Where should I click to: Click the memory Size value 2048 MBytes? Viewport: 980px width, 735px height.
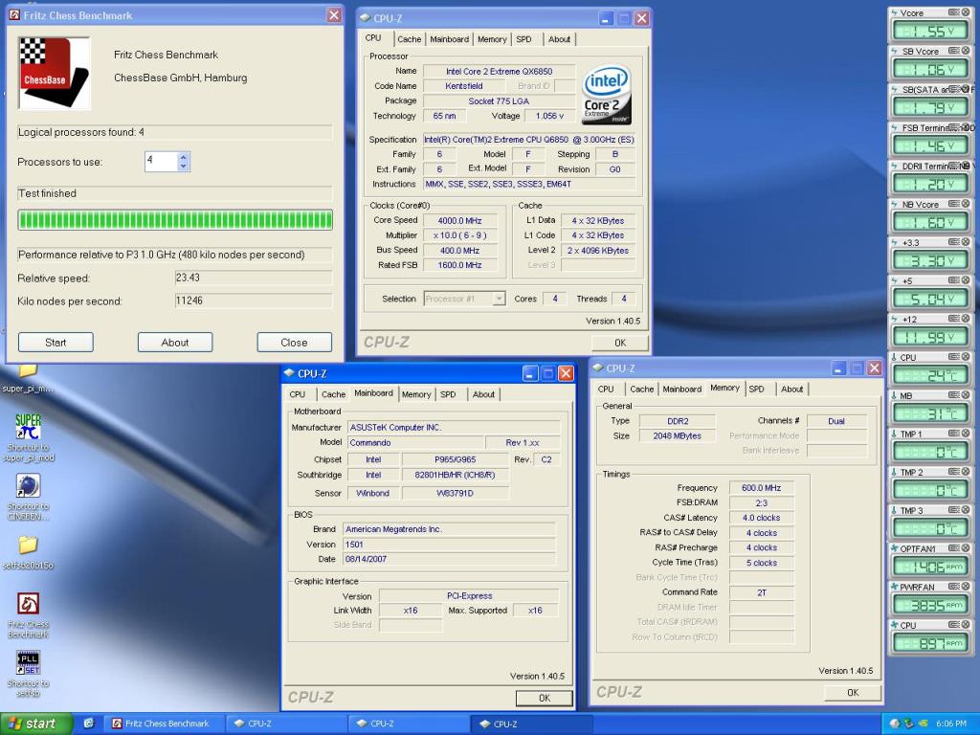[677, 436]
